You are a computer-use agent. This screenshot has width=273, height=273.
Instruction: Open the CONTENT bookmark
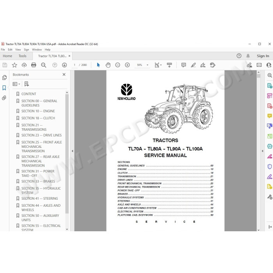(x=29, y=94)
